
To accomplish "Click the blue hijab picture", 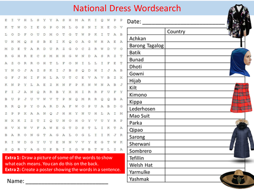I will [x=240, y=62].
